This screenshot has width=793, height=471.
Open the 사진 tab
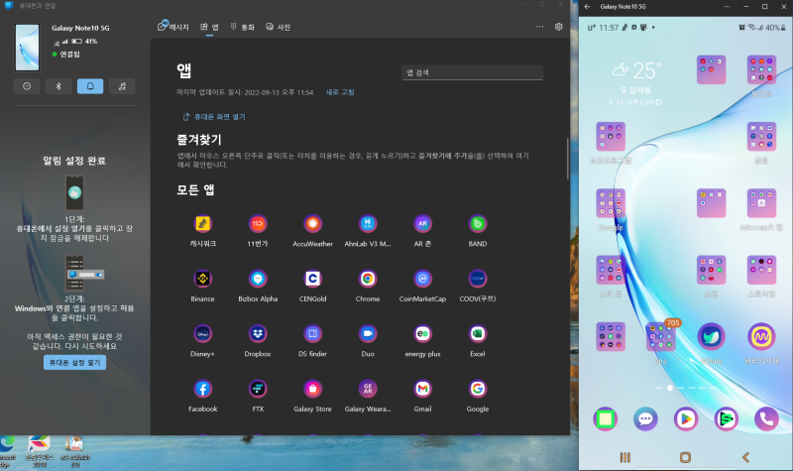(279, 27)
